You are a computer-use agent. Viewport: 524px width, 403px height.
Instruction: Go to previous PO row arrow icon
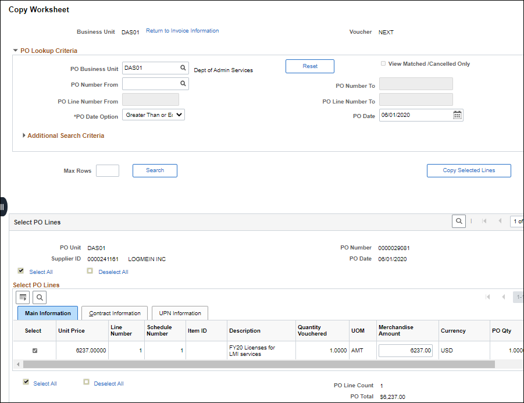click(499, 222)
